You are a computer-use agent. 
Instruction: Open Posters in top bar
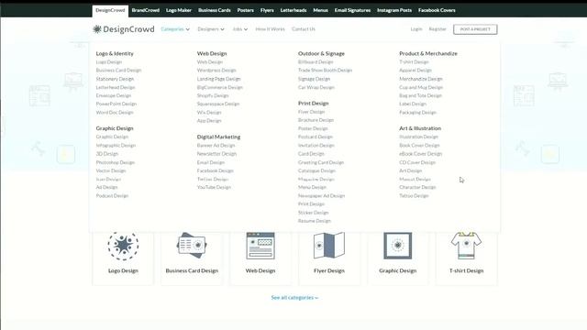tap(246, 10)
